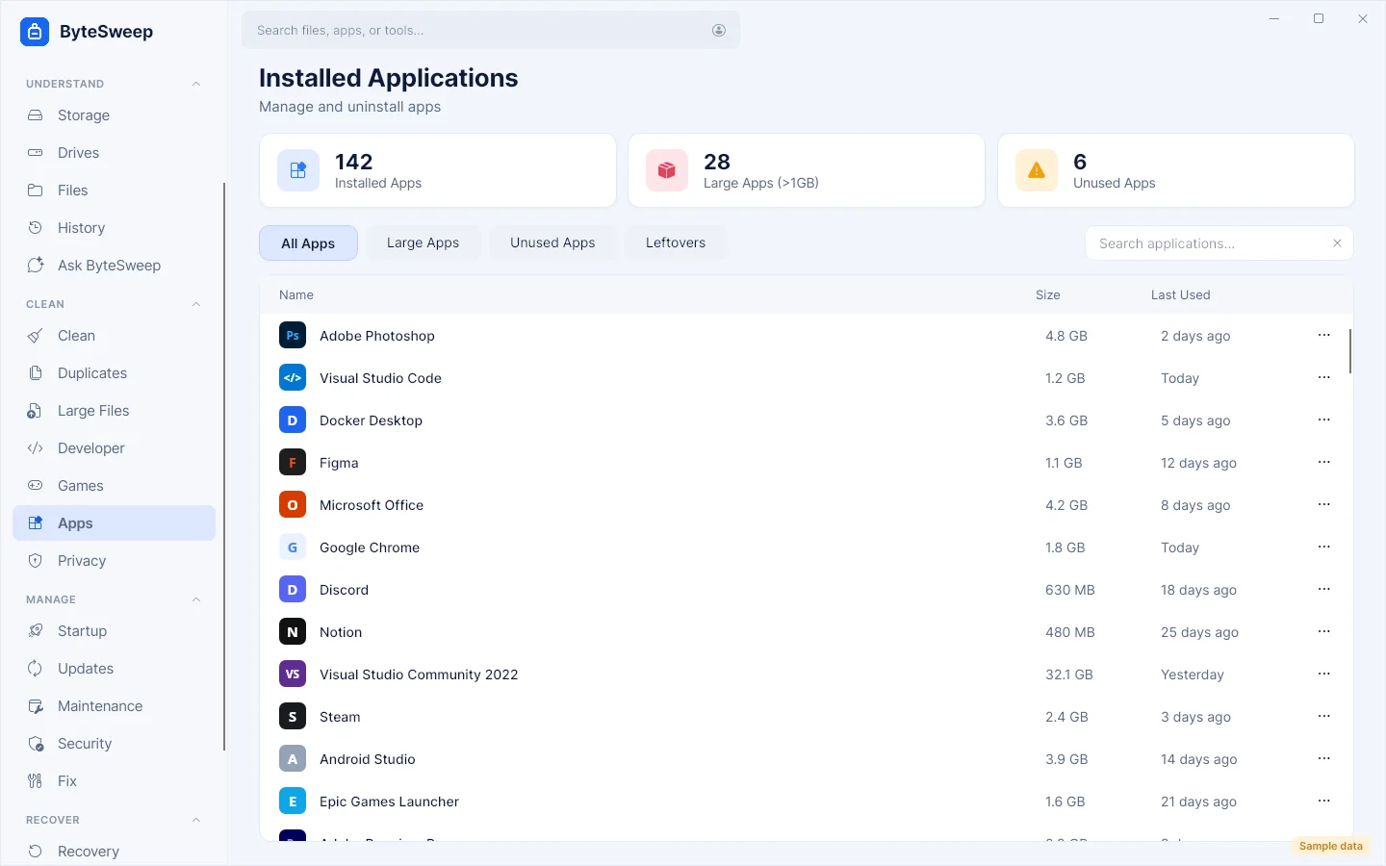
Task: Switch to the All Apps tab
Action: [308, 243]
